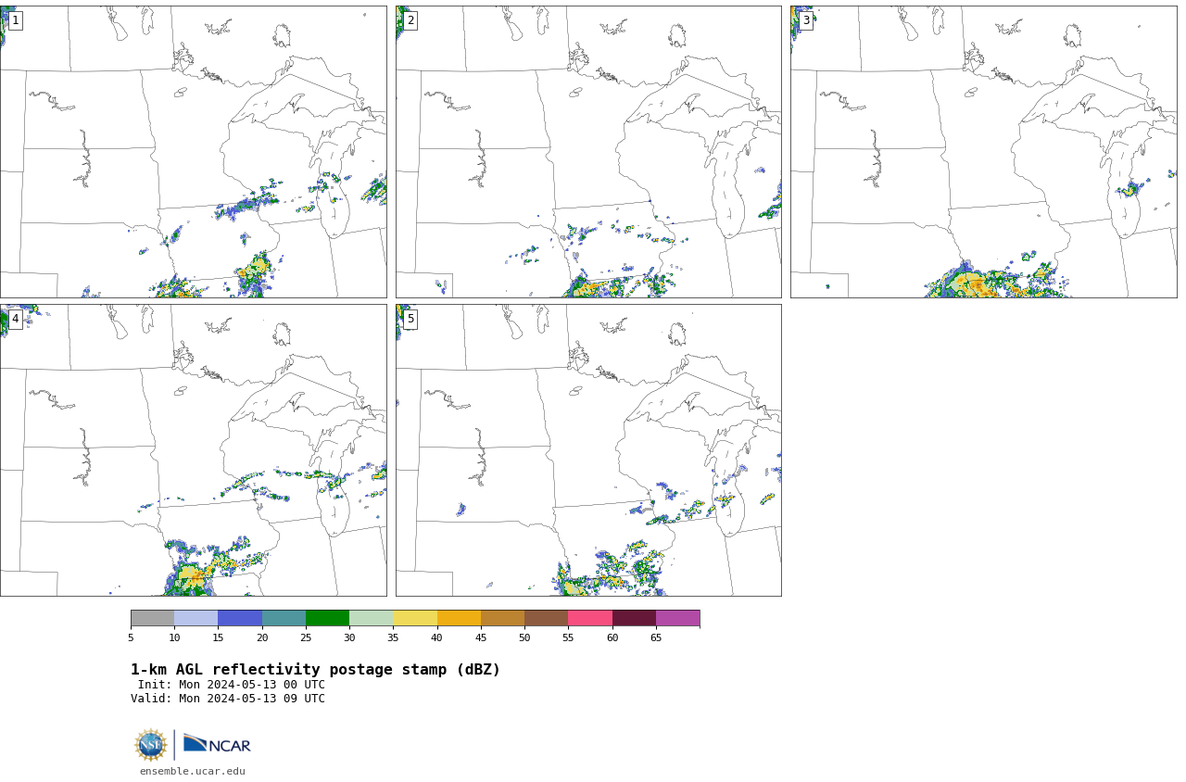
Task: Click the 1-km AGL reflectivity title
Action: [x=315, y=670]
